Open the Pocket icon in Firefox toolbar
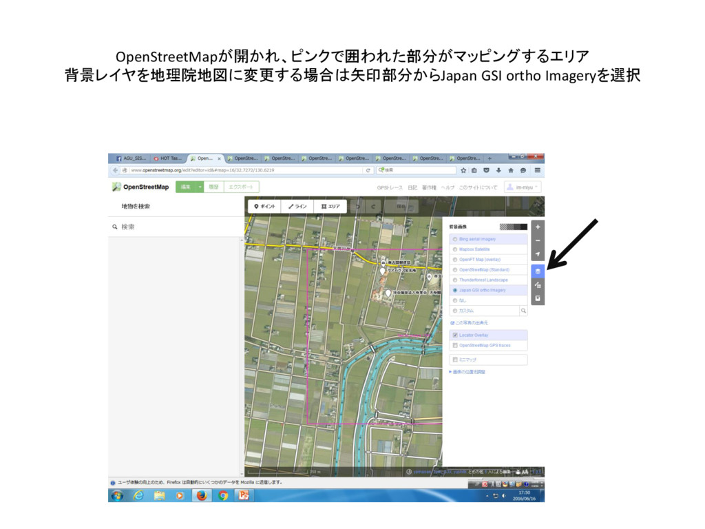 point(487,171)
